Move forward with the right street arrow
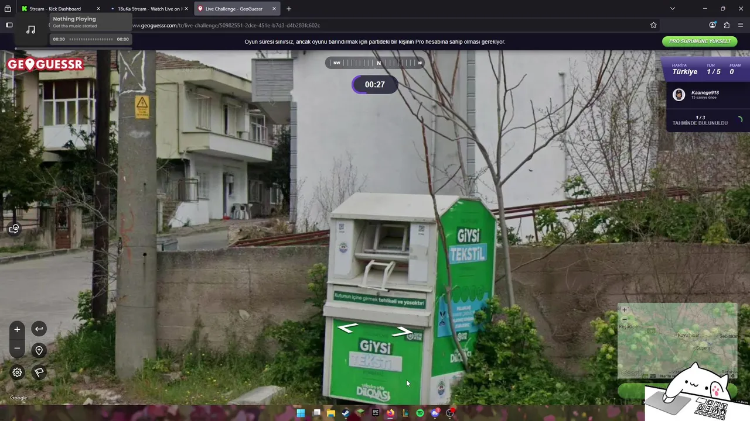The image size is (750, 421). (402, 332)
